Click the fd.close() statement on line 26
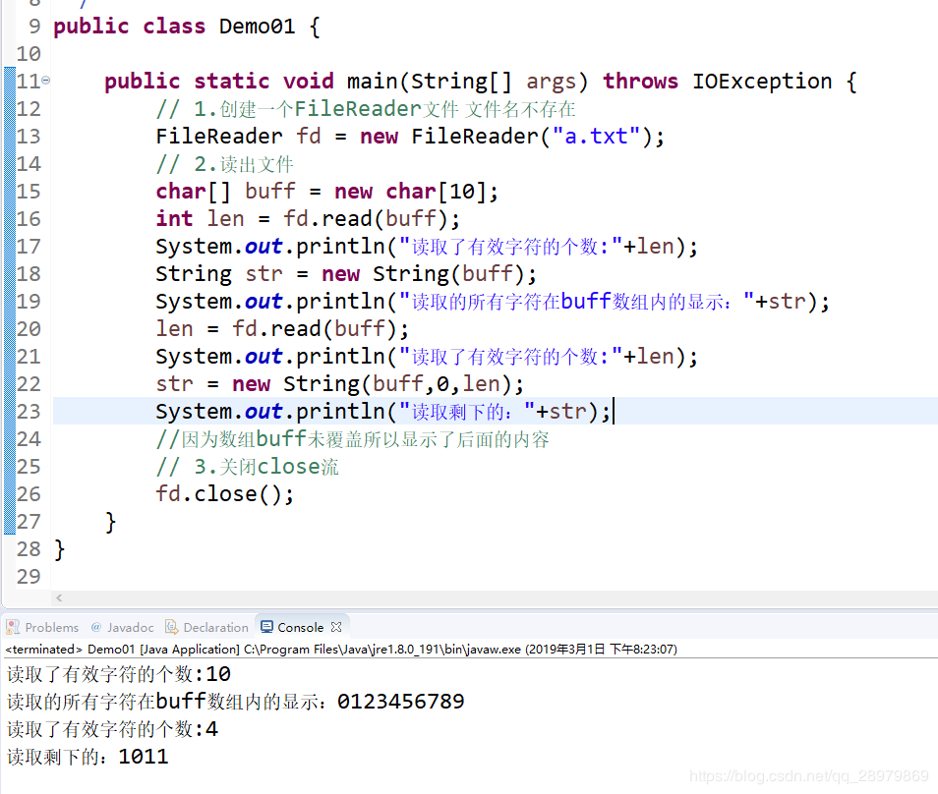This screenshot has width=938, height=794. 225,494
